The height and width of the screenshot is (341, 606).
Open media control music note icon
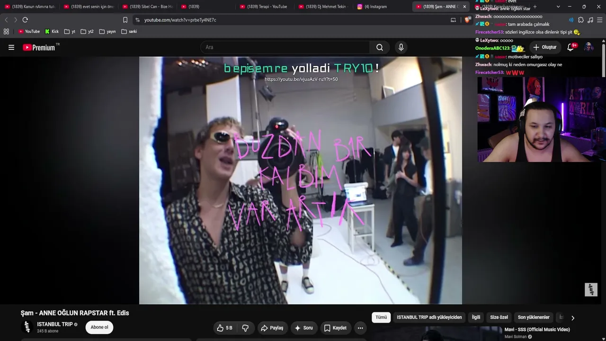tap(590, 20)
